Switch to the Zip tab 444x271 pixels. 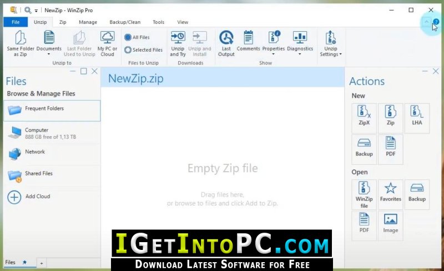pyautogui.click(x=63, y=22)
